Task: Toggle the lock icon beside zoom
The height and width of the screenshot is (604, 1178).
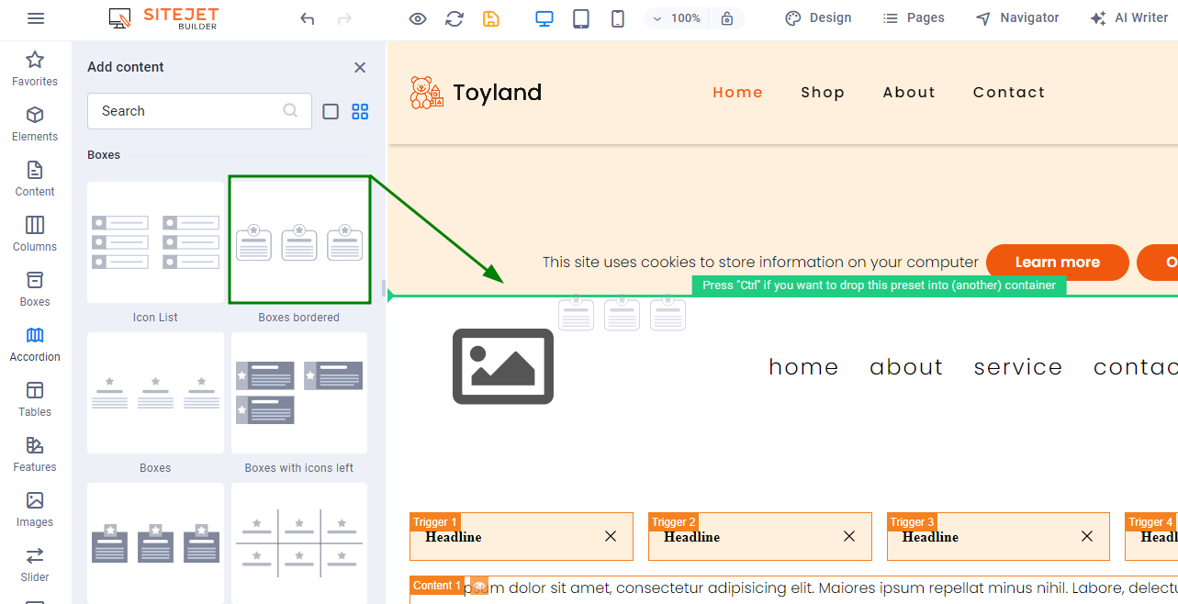Action: tap(727, 18)
